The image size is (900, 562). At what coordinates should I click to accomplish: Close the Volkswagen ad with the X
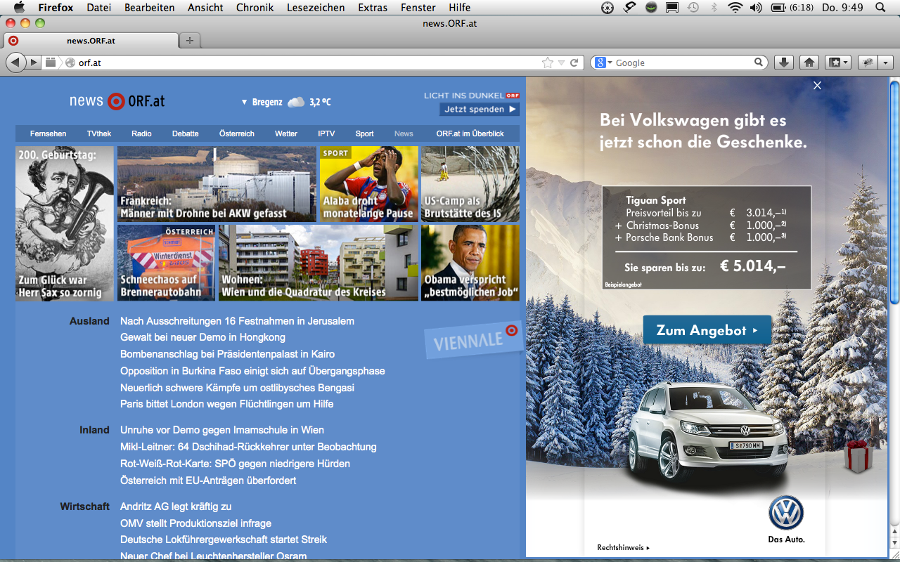point(817,85)
